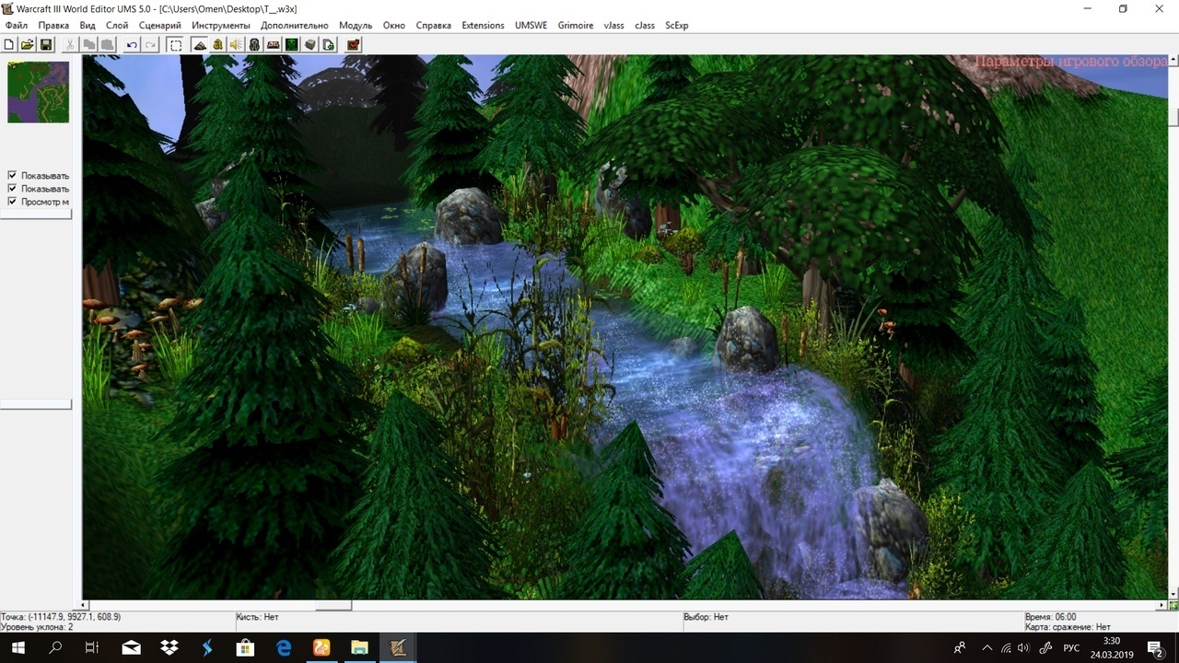This screenshot has height=663, width=1179.
Task: Open the Файл menu
Action: (x=17, y=25)
